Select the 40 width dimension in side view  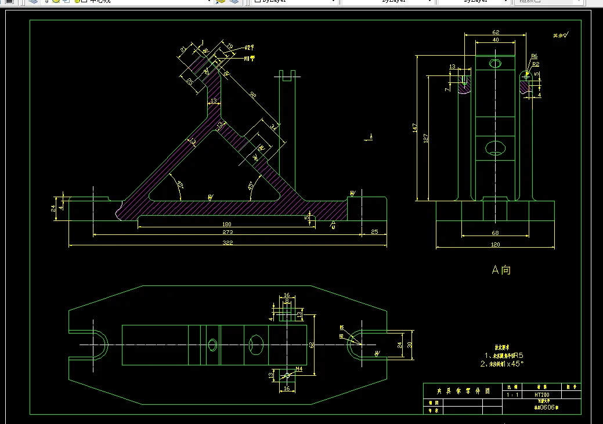coord(496,39)
